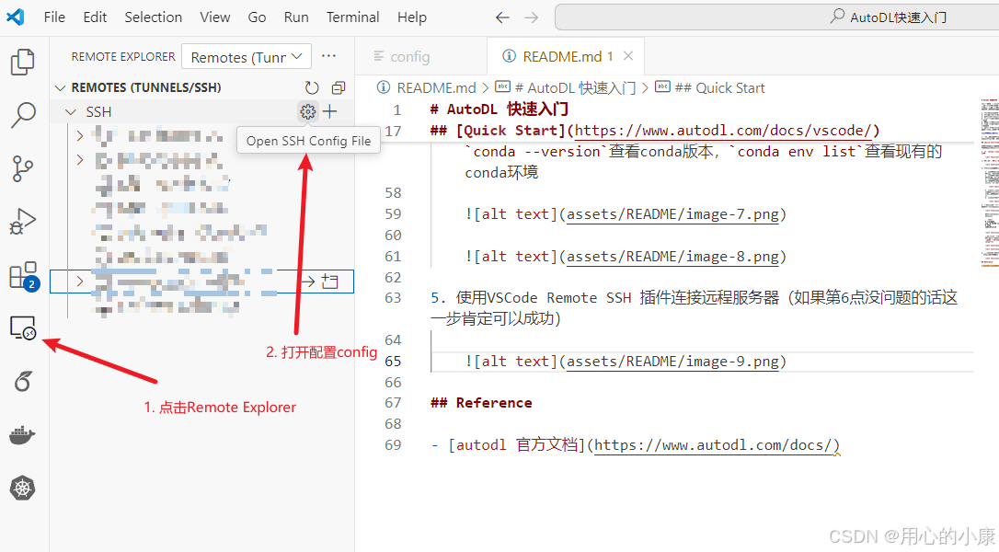Open the Remote Explorer more actions ellipsis
The width and height of the screenshot is (999, 552).
click(328, 56)
